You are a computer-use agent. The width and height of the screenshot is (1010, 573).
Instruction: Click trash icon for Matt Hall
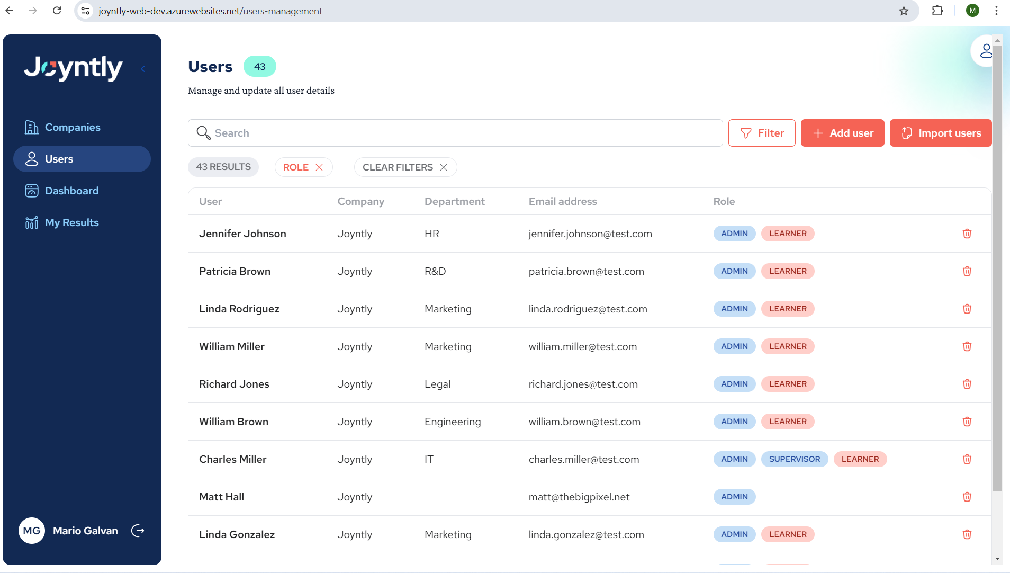tap(967, 497)
